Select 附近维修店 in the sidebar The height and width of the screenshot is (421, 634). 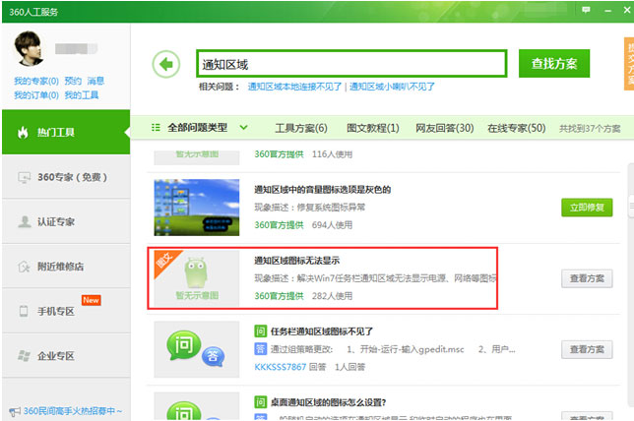point(66,267)
